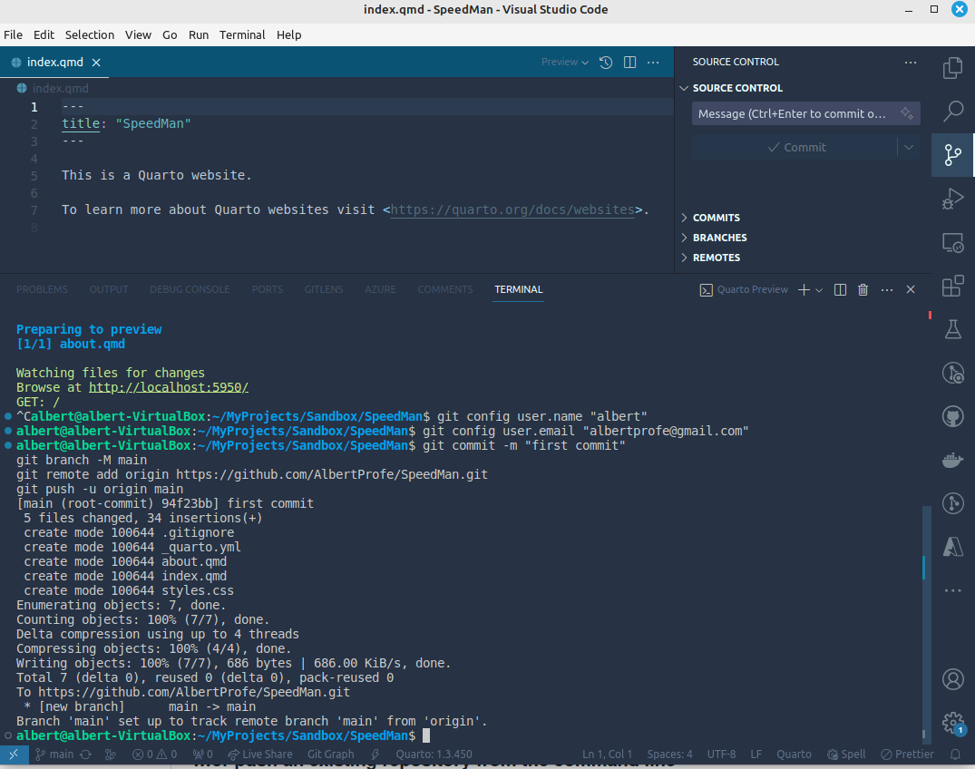Open the quarto.org docs link in editor
The width and height of the screenshot is (975, 769).
(x=512, y=210)
